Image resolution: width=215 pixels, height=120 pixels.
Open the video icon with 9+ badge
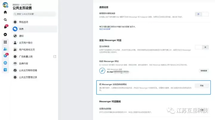[x=5, y=56]
